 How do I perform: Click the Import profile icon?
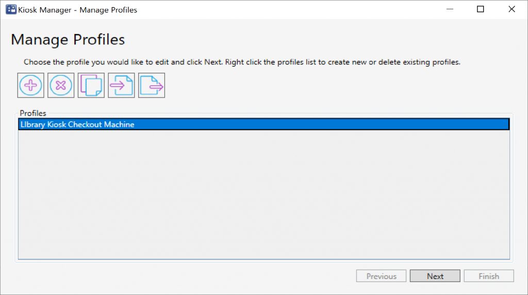coord(121,85)
